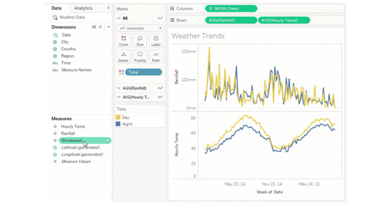Switch to the Data tab
Viewport: 387px width, 204px height.
click(x=56, y=8)
